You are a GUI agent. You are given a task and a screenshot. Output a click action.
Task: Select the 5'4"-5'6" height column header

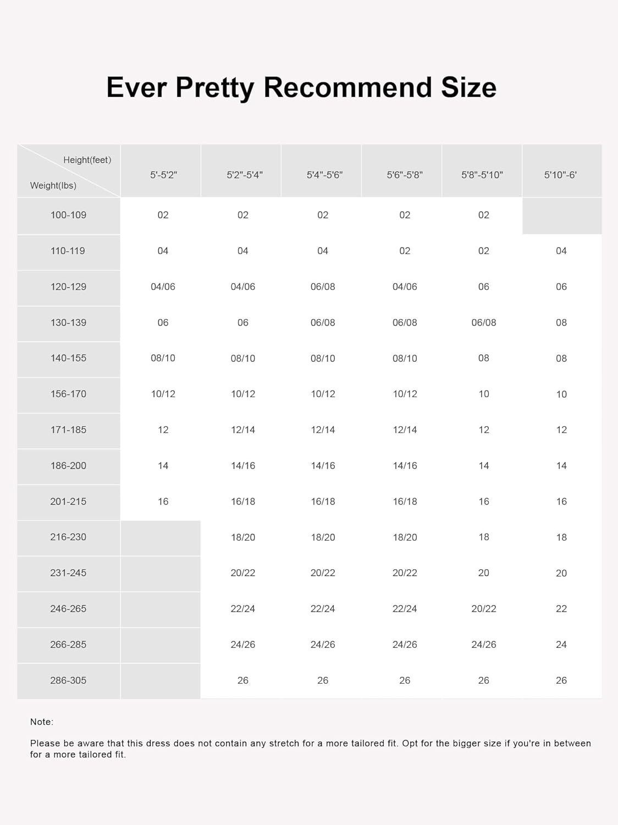point(324,175)
